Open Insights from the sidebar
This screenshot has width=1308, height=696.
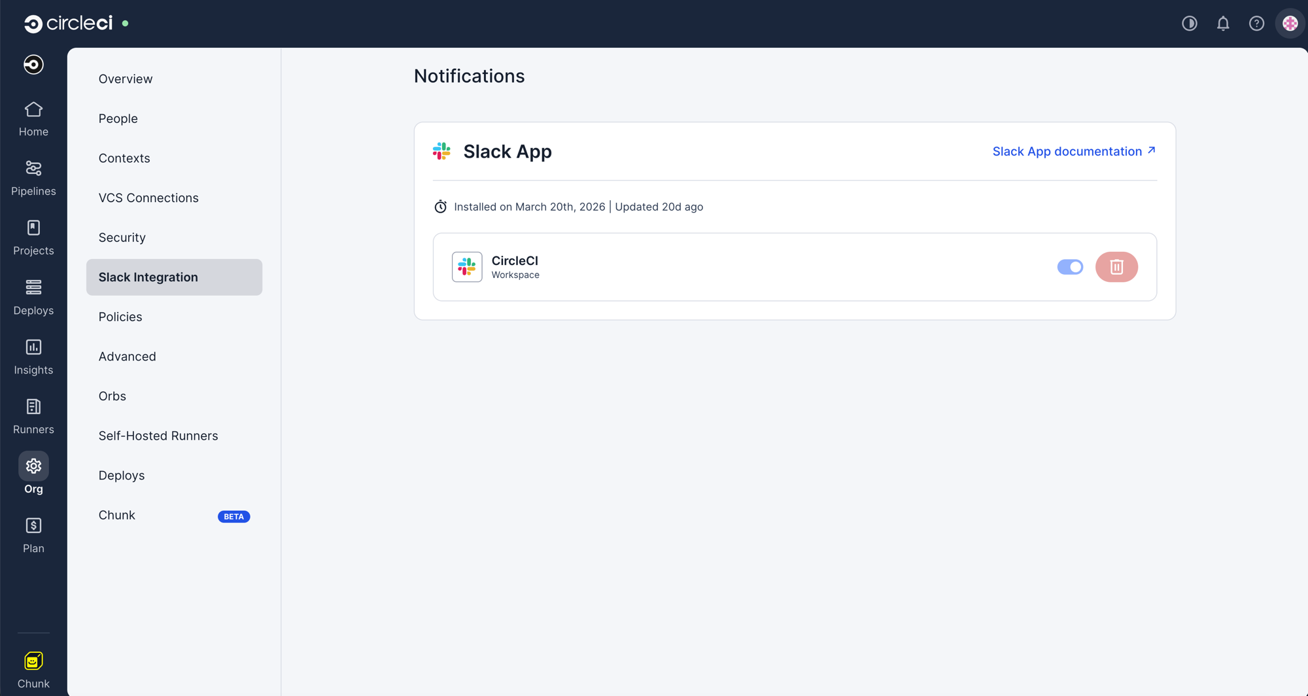coord(33,357)
